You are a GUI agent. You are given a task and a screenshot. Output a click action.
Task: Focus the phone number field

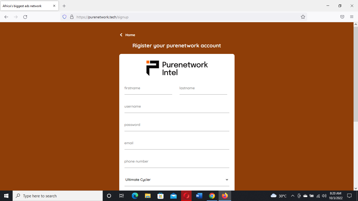tap(177, 161)
